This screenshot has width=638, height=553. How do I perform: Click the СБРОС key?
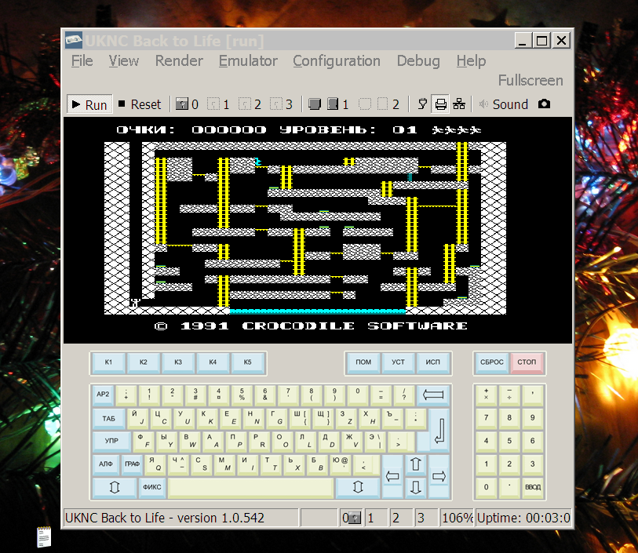coord(492,362)
